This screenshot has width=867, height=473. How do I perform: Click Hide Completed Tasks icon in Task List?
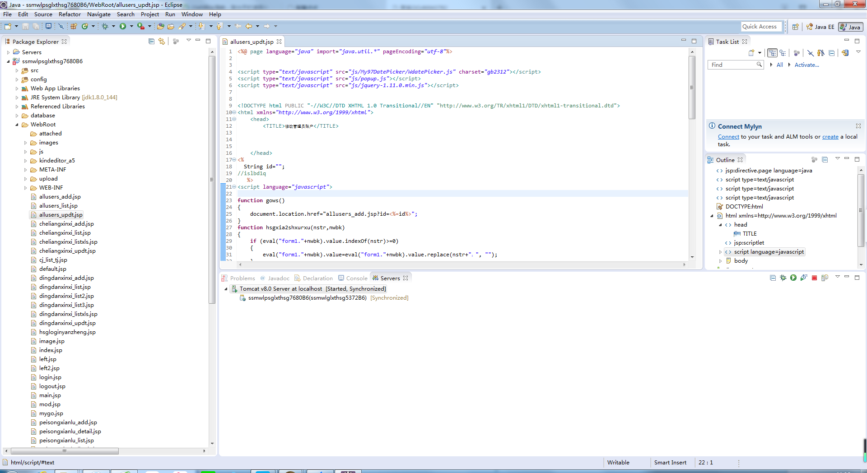(811, 53)
